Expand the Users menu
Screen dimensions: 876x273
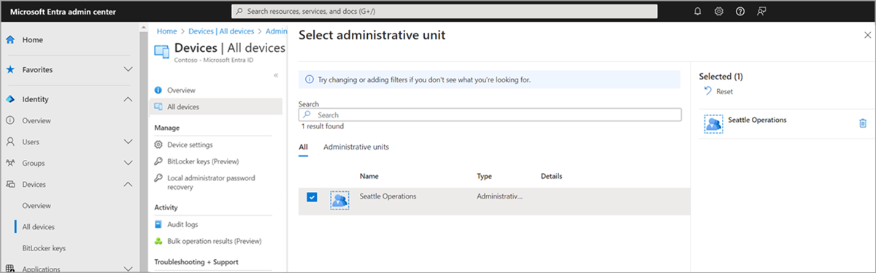(128, 142)
